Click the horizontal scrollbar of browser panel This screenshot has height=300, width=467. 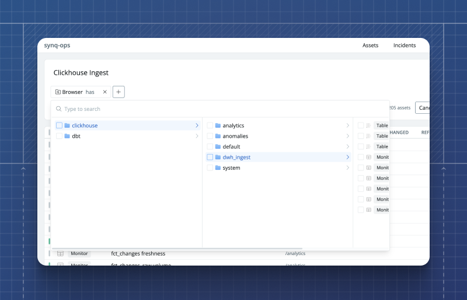point(177,249)
